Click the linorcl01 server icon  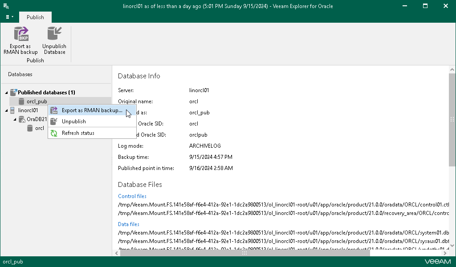click(x=12, y=110)
